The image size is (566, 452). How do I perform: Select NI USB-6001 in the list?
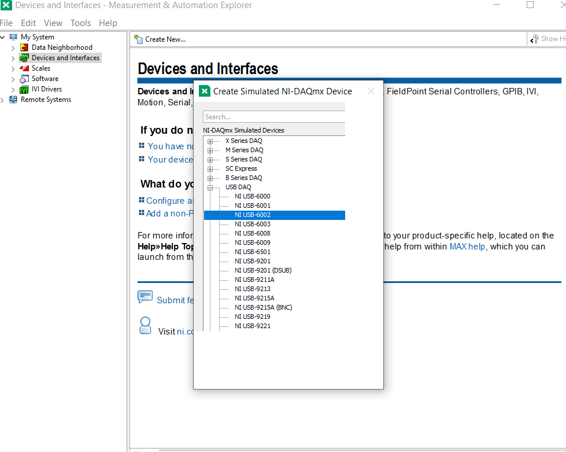click(252, 205)
